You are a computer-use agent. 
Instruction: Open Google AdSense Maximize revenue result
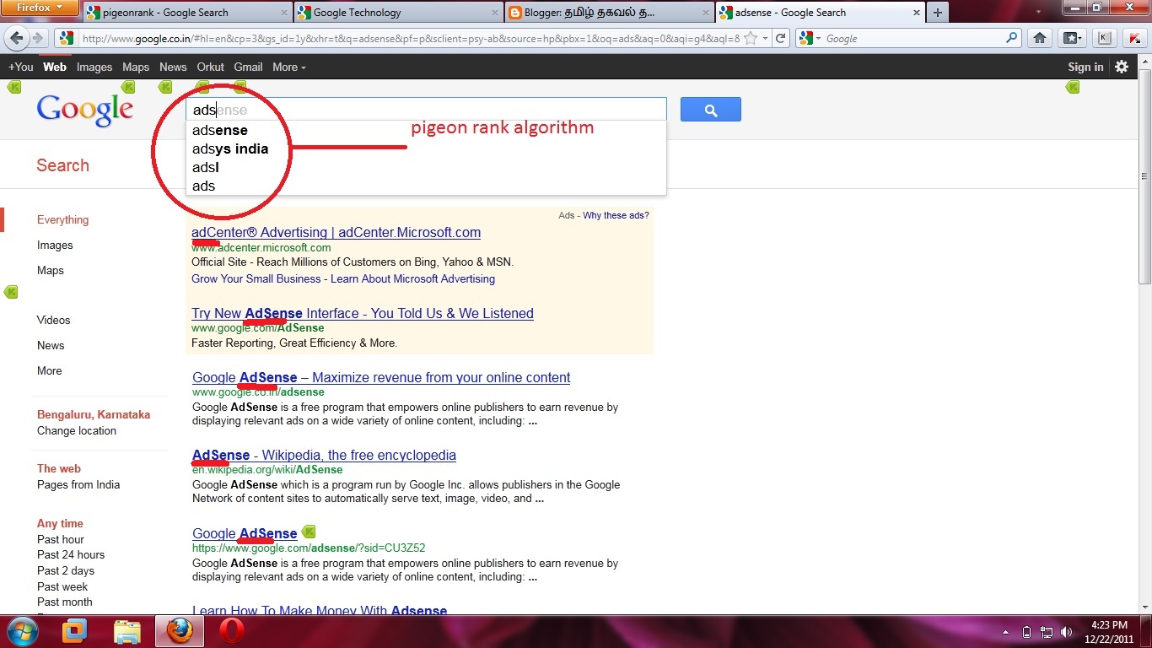pyautogui.click(x=381, y=377)
